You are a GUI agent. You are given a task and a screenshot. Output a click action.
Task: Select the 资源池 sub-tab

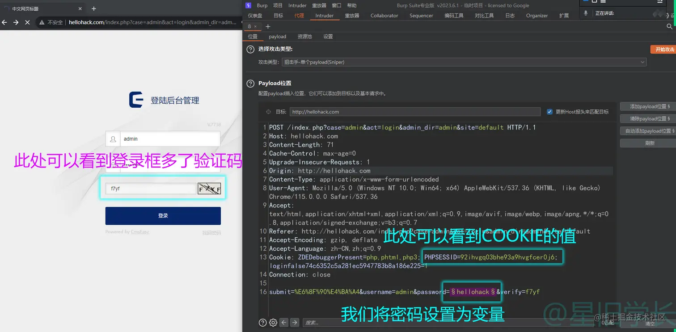tap(305, 37)
